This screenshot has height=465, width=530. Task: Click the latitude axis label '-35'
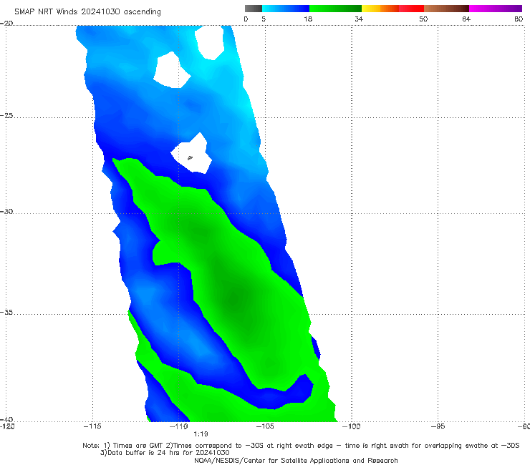point(6,312)
